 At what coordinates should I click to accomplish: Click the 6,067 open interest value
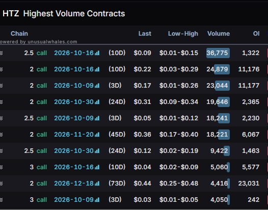(251, 135)
